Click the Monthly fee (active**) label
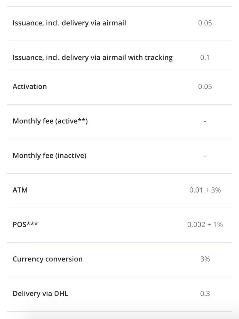 coord(50,121)
